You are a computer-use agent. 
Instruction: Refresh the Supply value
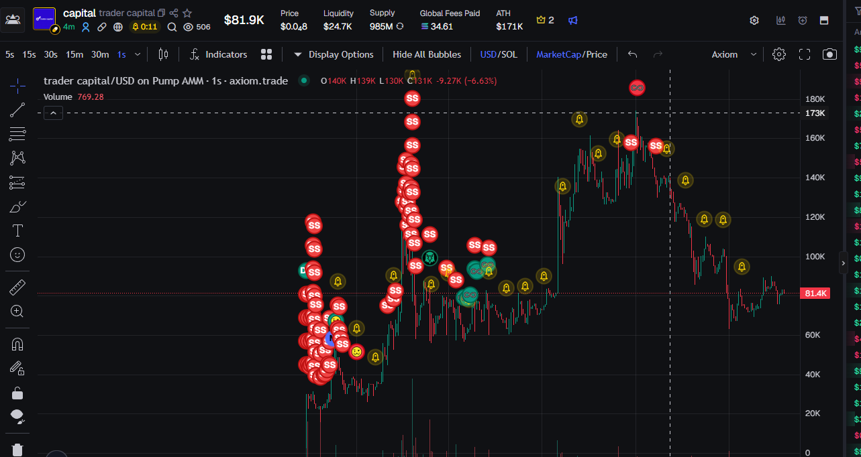(x=400, y=26)
